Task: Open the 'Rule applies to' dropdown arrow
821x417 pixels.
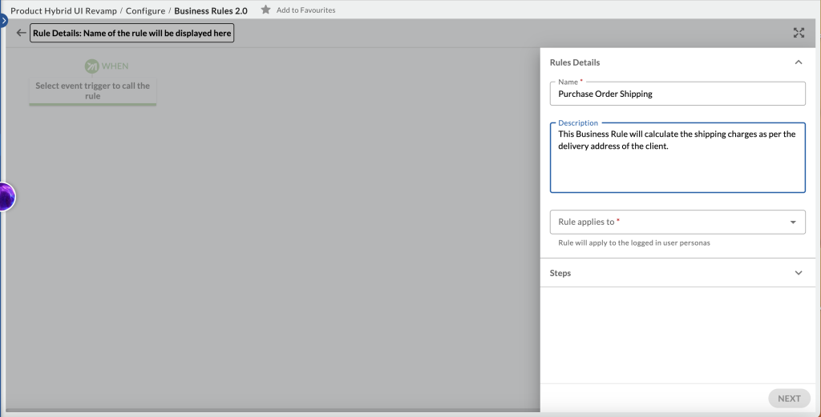Action: 792,223
